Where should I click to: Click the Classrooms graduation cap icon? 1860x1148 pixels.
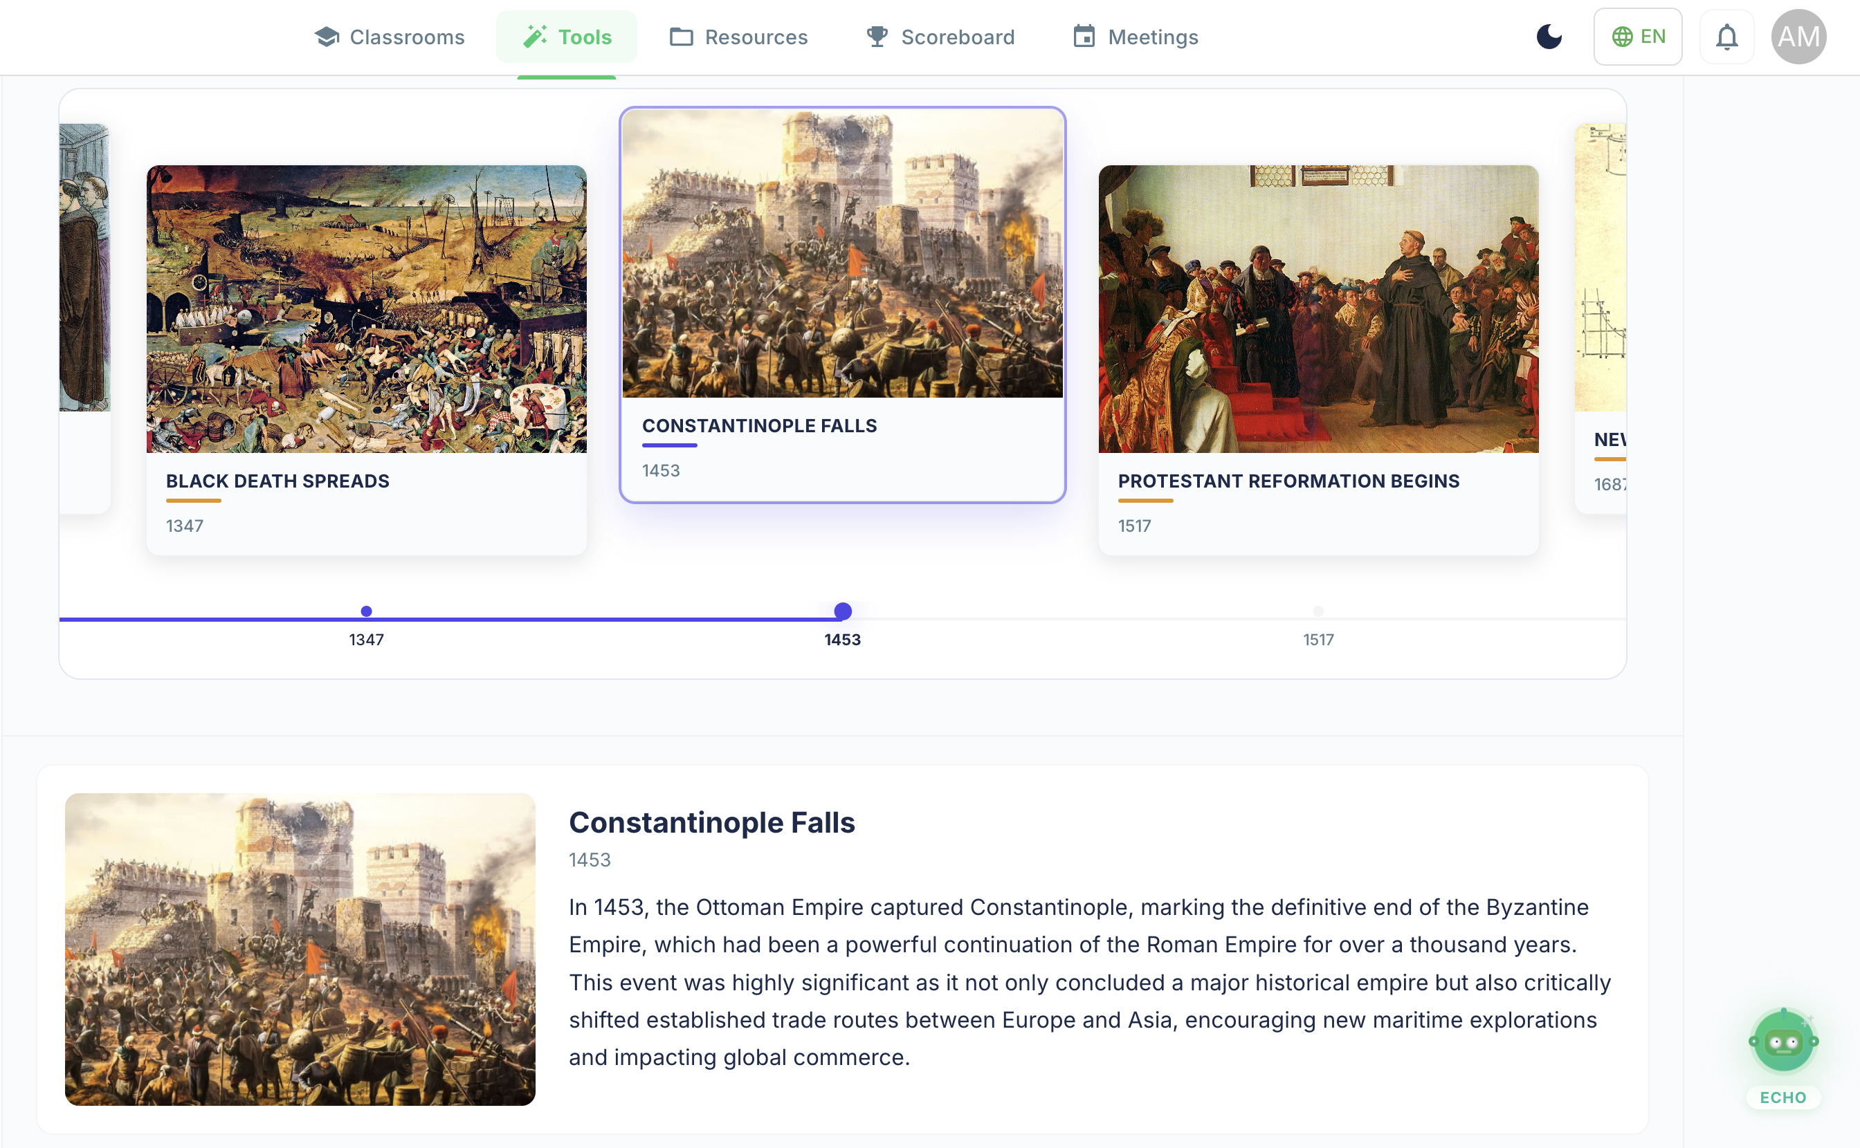pos(327,37)
